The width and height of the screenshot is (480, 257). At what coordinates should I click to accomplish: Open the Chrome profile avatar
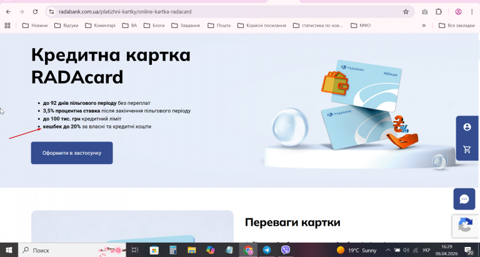458,12
